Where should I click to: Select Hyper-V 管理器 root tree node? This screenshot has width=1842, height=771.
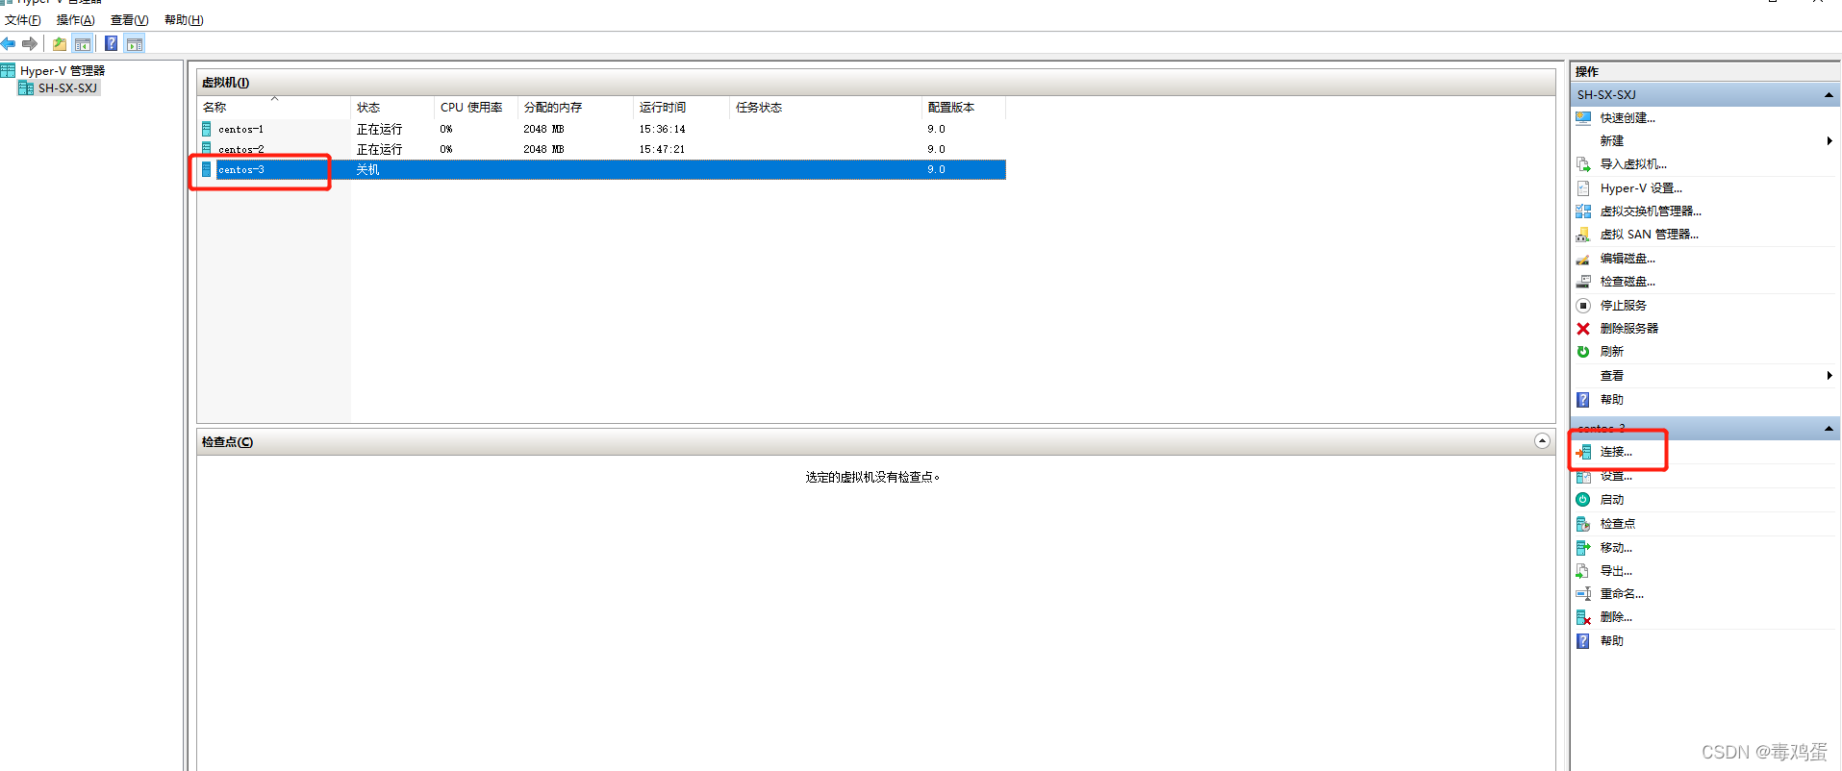[x=63, y=70]
